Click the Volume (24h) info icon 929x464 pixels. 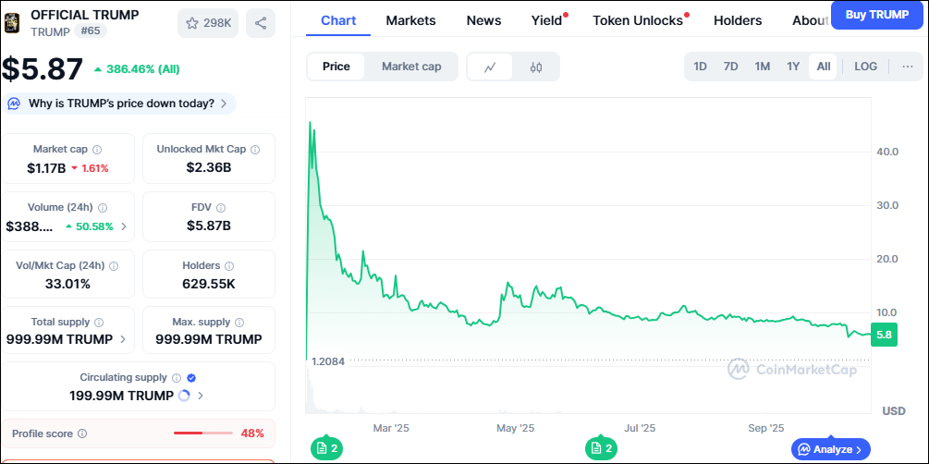click(x=103, y=207)
